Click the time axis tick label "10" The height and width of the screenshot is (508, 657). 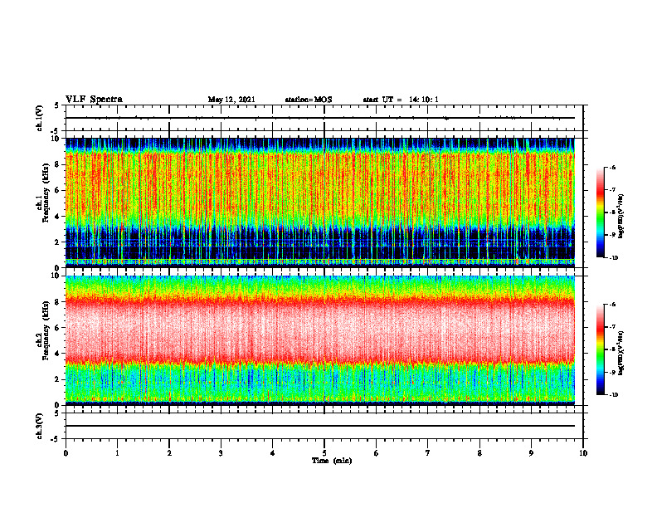583,453
